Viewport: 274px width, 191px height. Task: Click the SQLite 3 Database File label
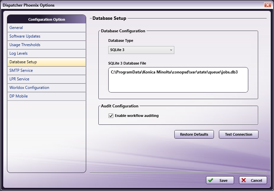(127, 63)
